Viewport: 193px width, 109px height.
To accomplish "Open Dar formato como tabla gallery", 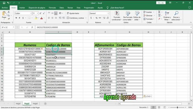I will click(x=128, y=16).
